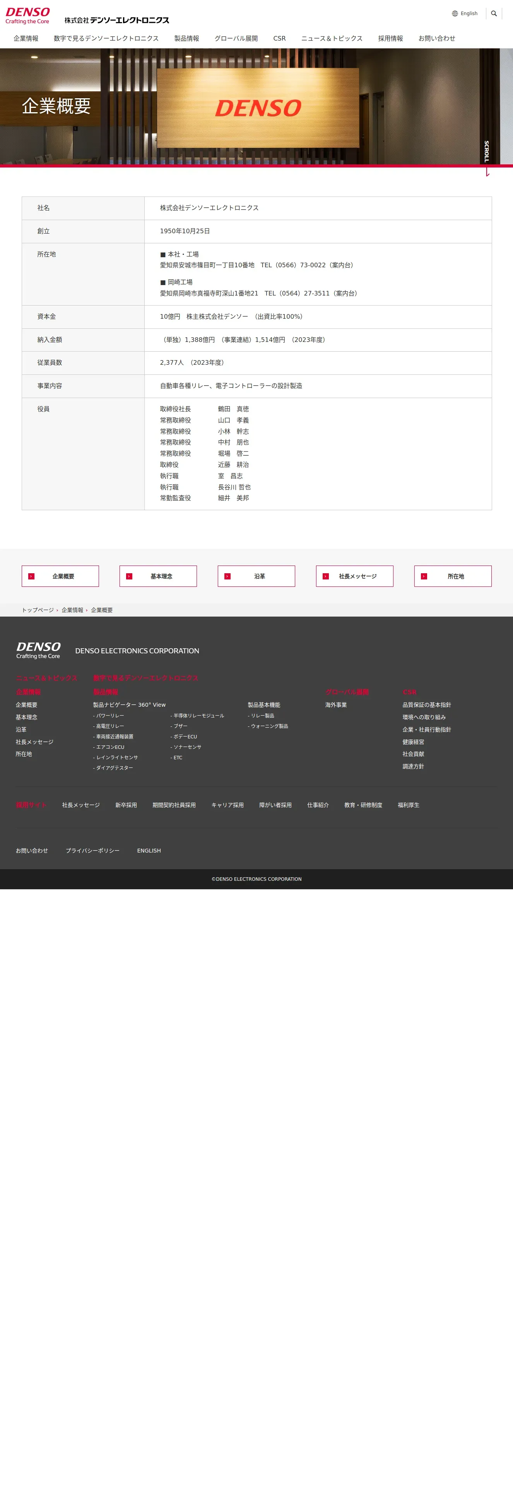
Task: Open footer link ETC
Action: pyautogui.click(x=176, y=757)
